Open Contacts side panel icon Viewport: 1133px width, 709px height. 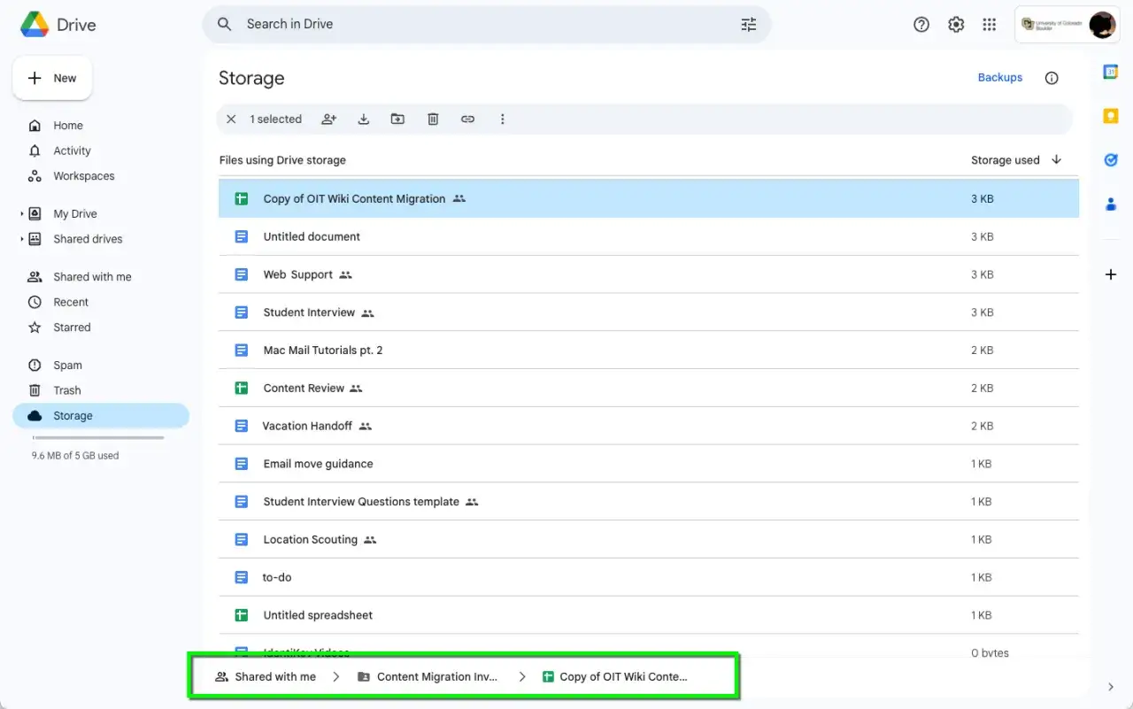coord(1111,204)
